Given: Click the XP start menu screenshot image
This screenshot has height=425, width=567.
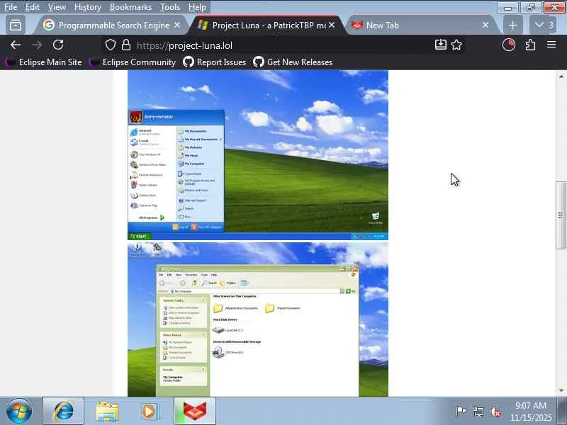Looking at the screenshot, I should [258, 155].
